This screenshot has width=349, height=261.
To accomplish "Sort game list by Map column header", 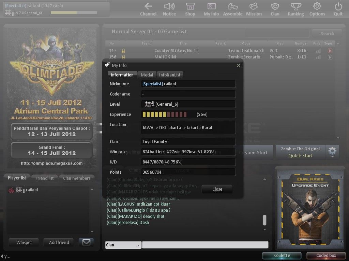I will pos(280,43).
